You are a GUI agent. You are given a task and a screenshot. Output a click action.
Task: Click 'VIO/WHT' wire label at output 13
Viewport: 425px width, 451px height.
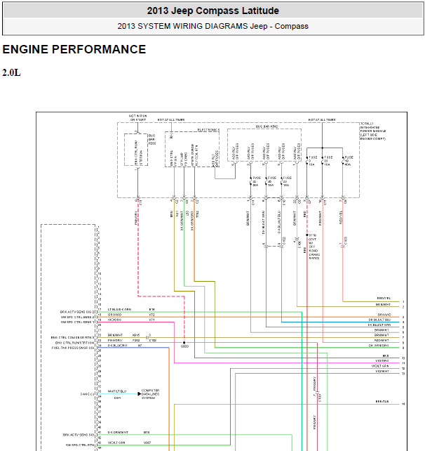tap(382, 372)
